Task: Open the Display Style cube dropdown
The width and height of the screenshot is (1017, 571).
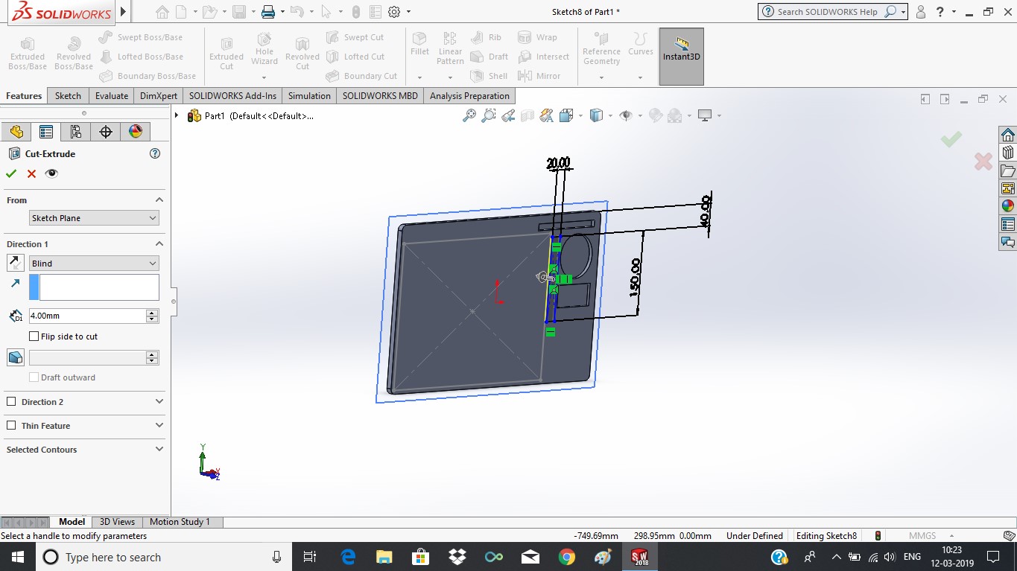Action: point(597,115)
